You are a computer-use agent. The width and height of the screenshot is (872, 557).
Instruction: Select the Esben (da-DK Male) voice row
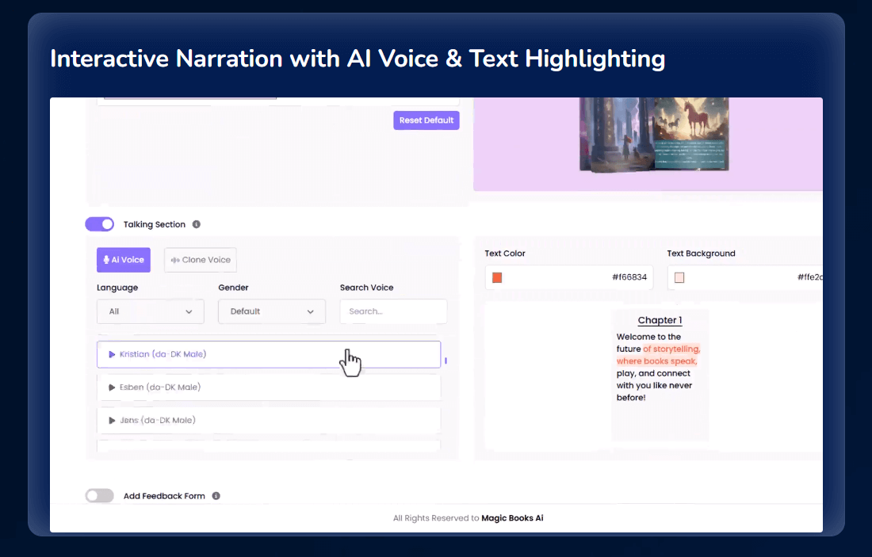point(268,387)
